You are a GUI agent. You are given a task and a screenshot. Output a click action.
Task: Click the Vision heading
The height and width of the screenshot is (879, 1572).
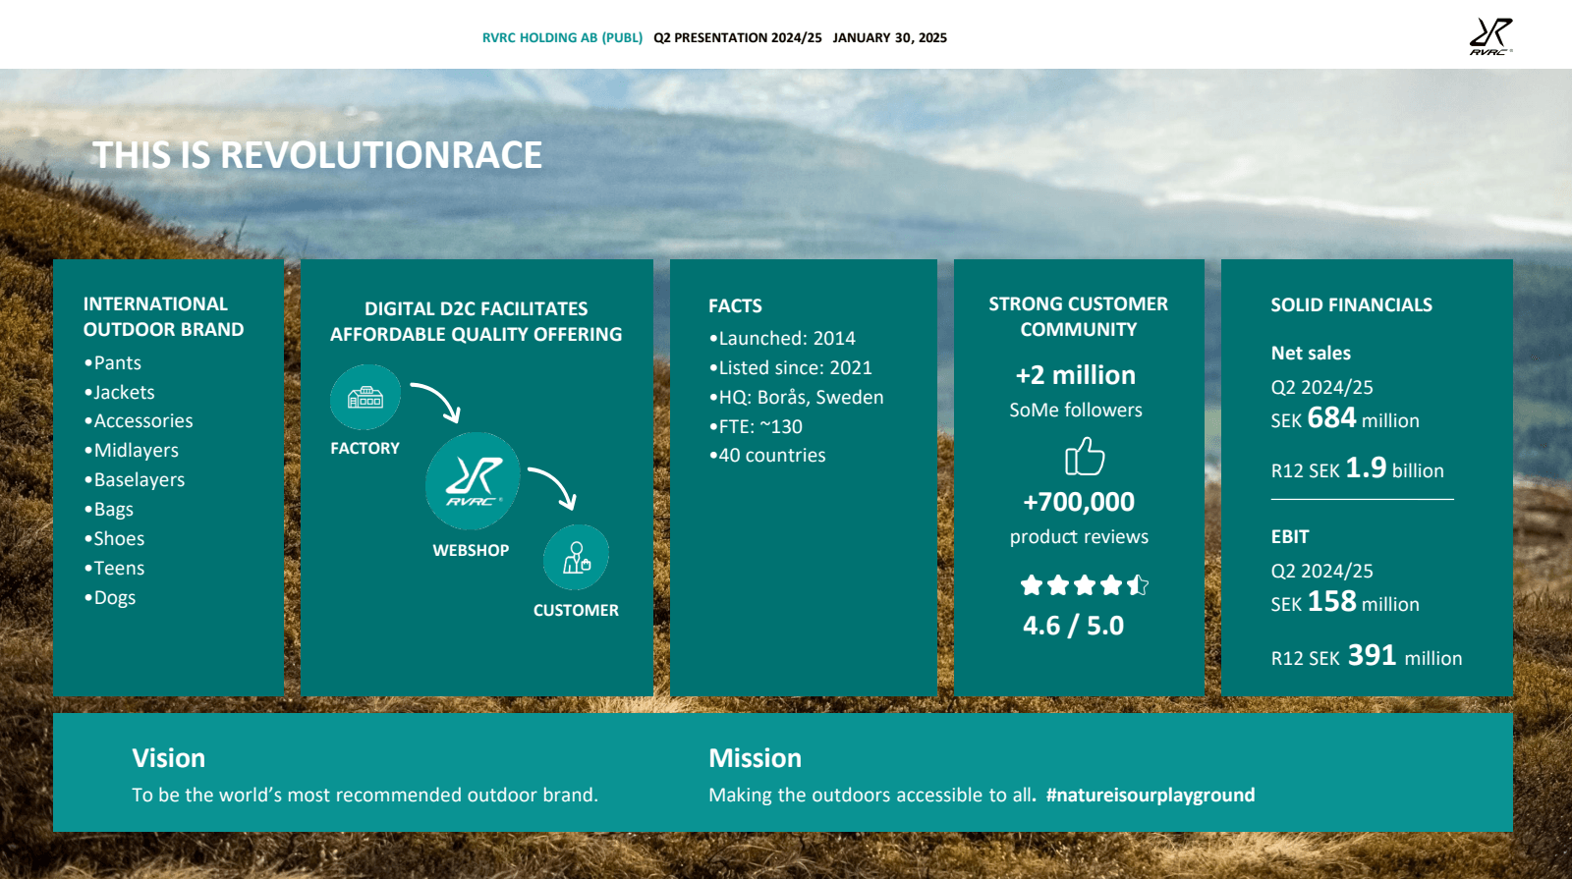[169, 758]
